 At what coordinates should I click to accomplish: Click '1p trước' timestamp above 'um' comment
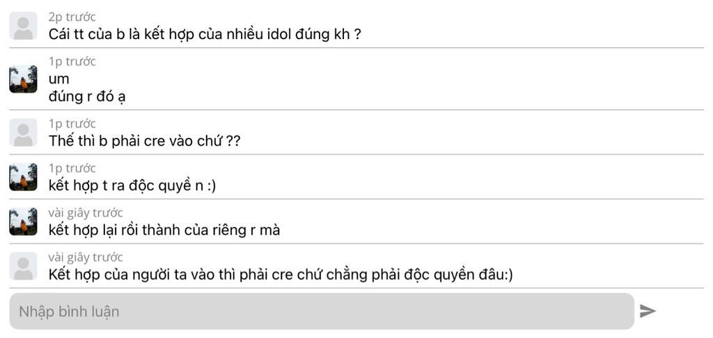72,61
